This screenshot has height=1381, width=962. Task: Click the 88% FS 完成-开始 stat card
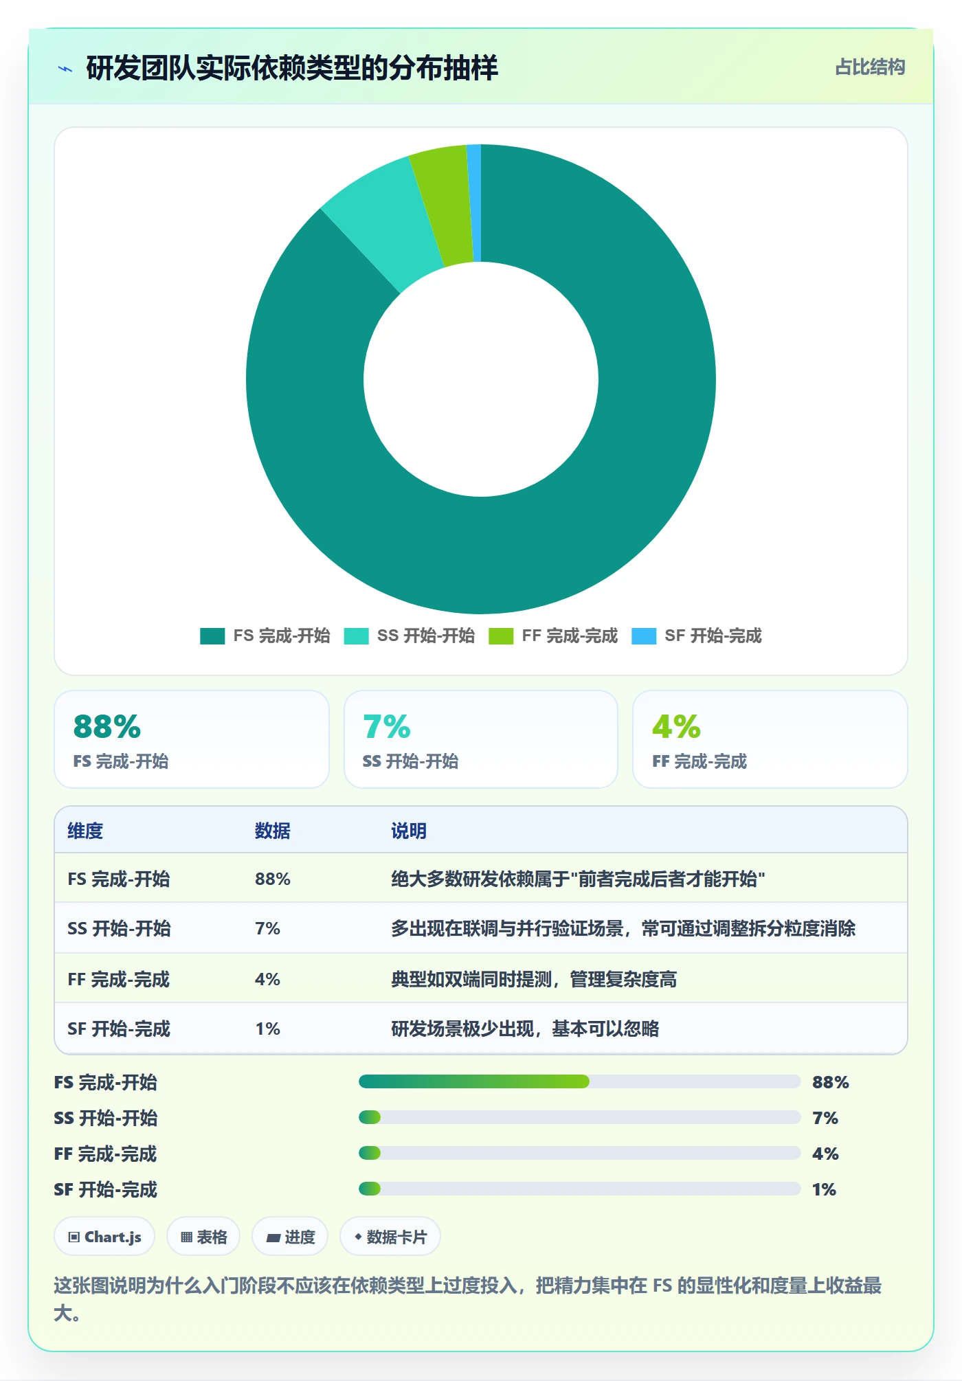tap(192, 739)
